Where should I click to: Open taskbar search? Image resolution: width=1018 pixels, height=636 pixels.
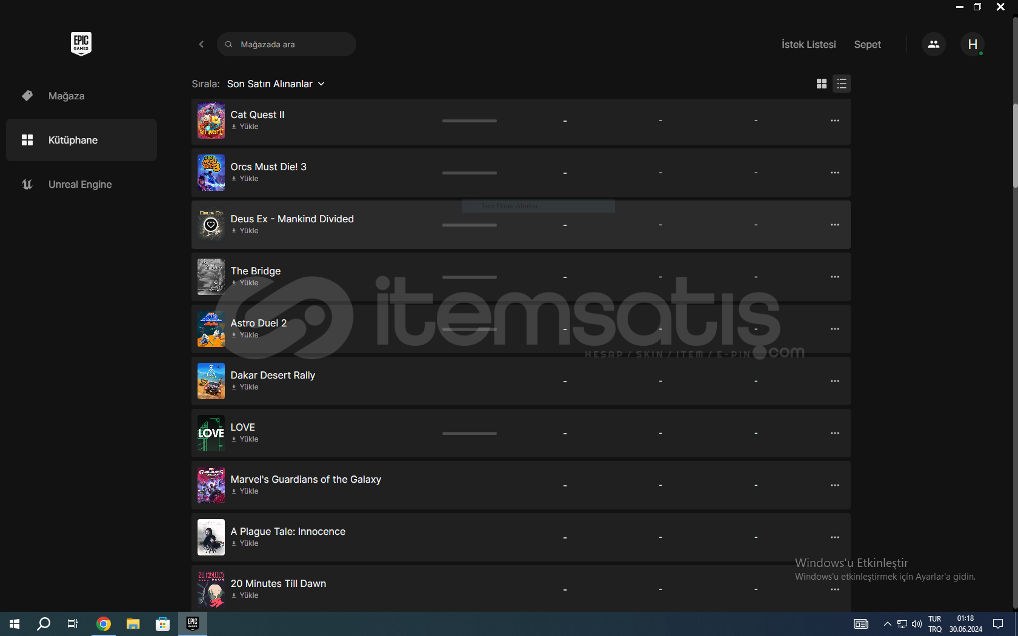[x=44, y=624]
